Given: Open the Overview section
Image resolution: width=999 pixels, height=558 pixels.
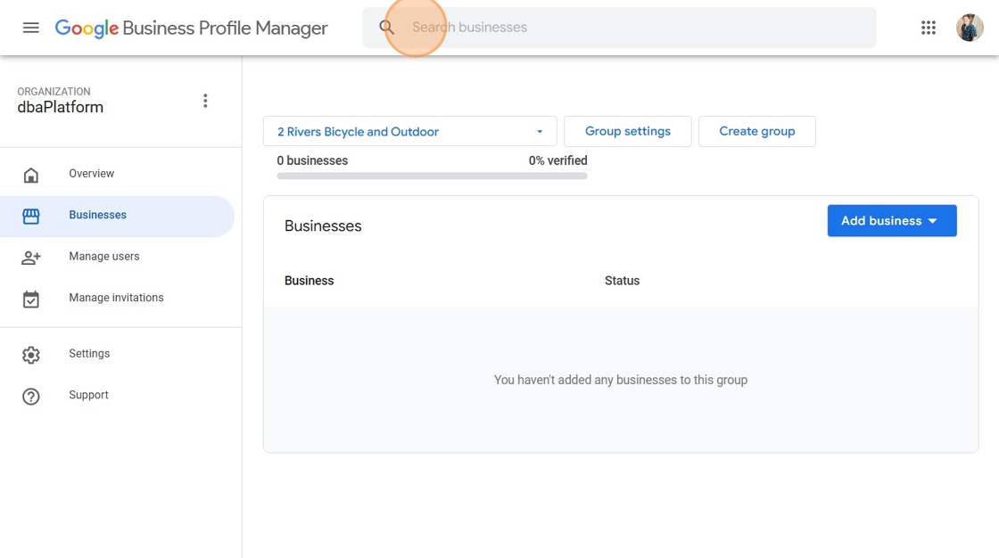Looking at the screenshot, I should (92, 174).
